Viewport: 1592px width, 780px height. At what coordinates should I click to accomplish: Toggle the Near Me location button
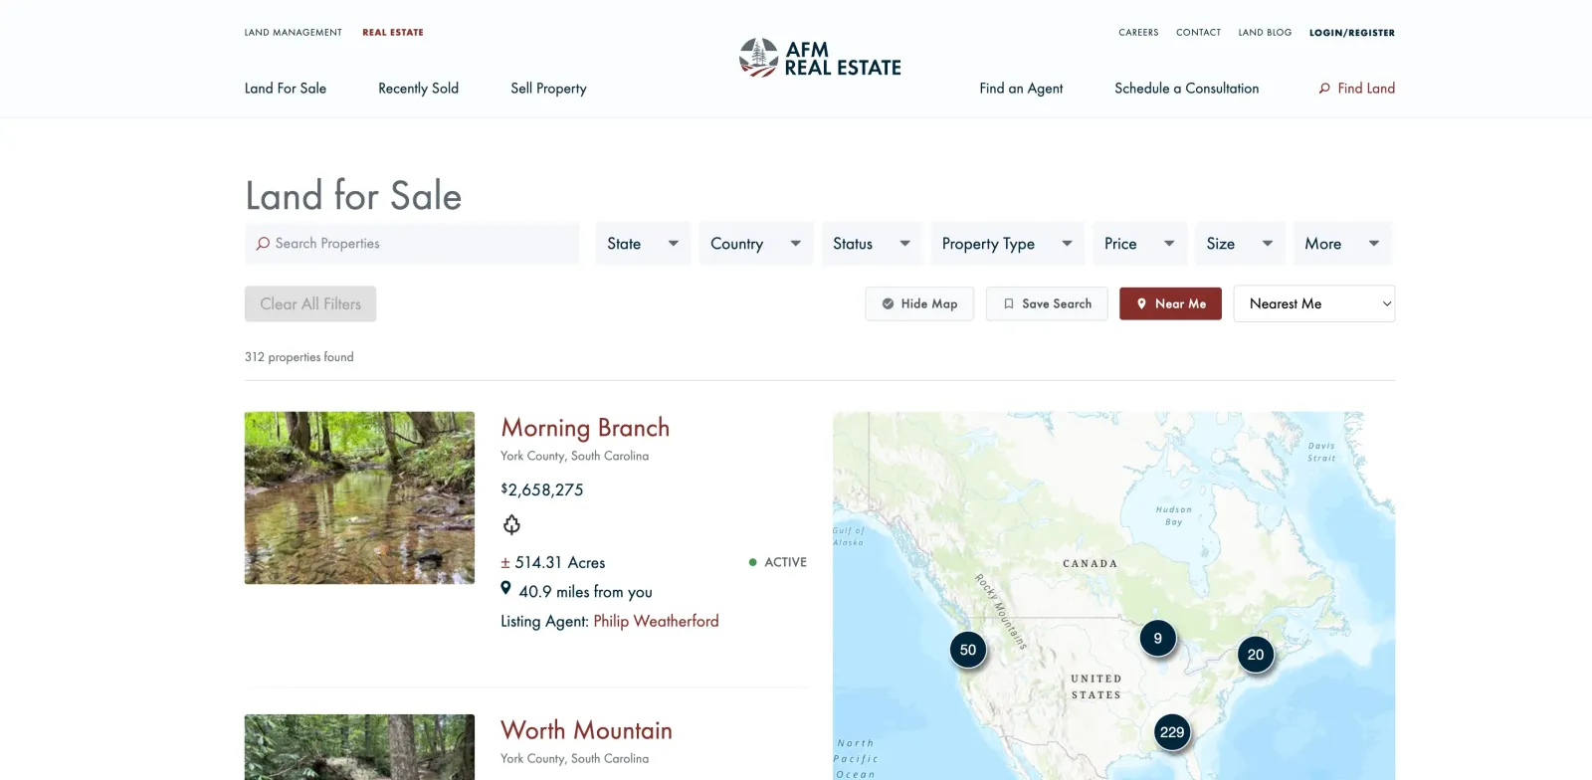1170,303
